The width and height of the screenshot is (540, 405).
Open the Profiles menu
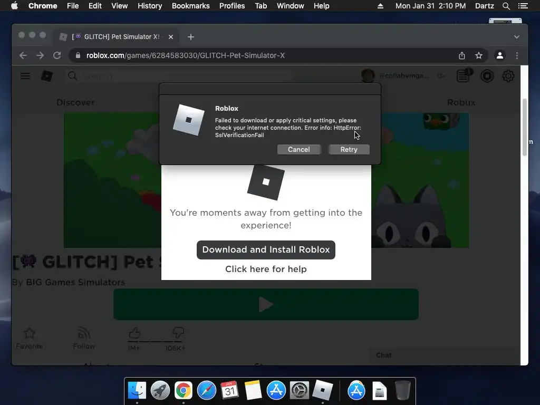(232, 6)
